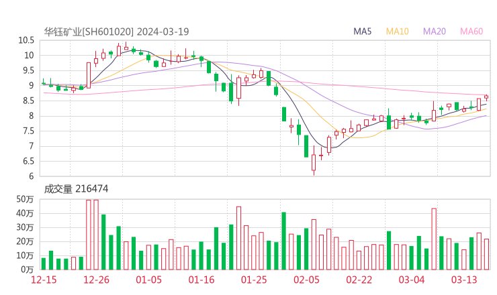Screen dimensions: 497x295
Task: Click the MA10 legend label
Action: click(x=397, y=32)
